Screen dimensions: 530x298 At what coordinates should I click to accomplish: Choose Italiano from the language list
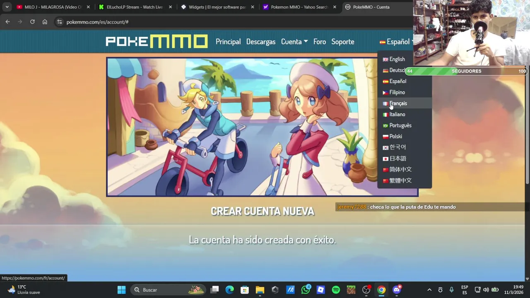pos(405,114)
